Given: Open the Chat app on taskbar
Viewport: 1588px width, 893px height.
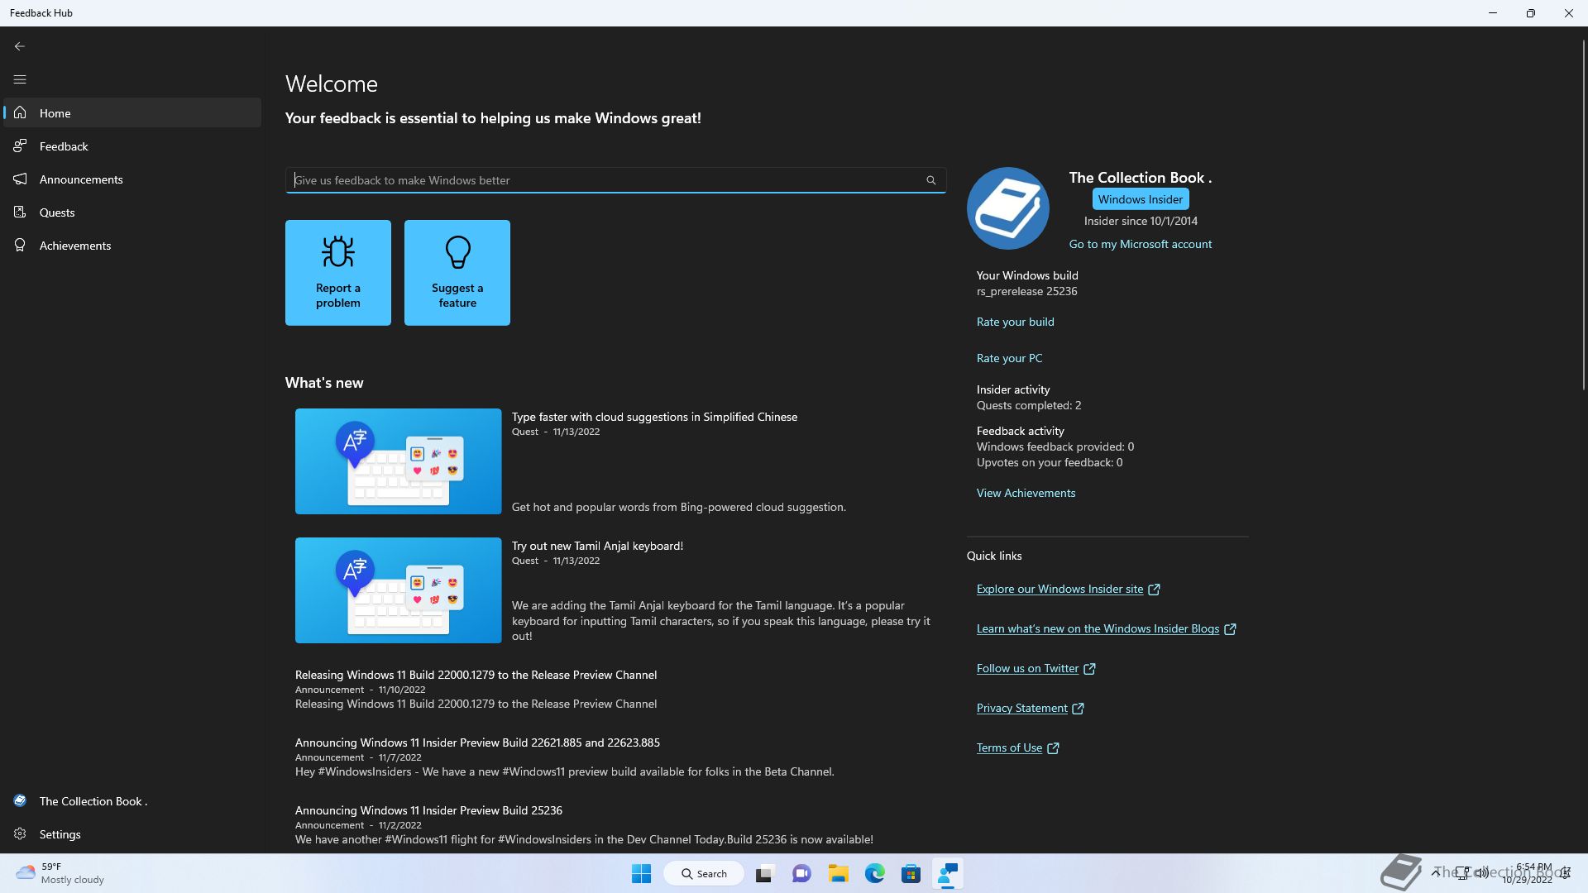Looking at the screenshot, I should tap(801, 874).
